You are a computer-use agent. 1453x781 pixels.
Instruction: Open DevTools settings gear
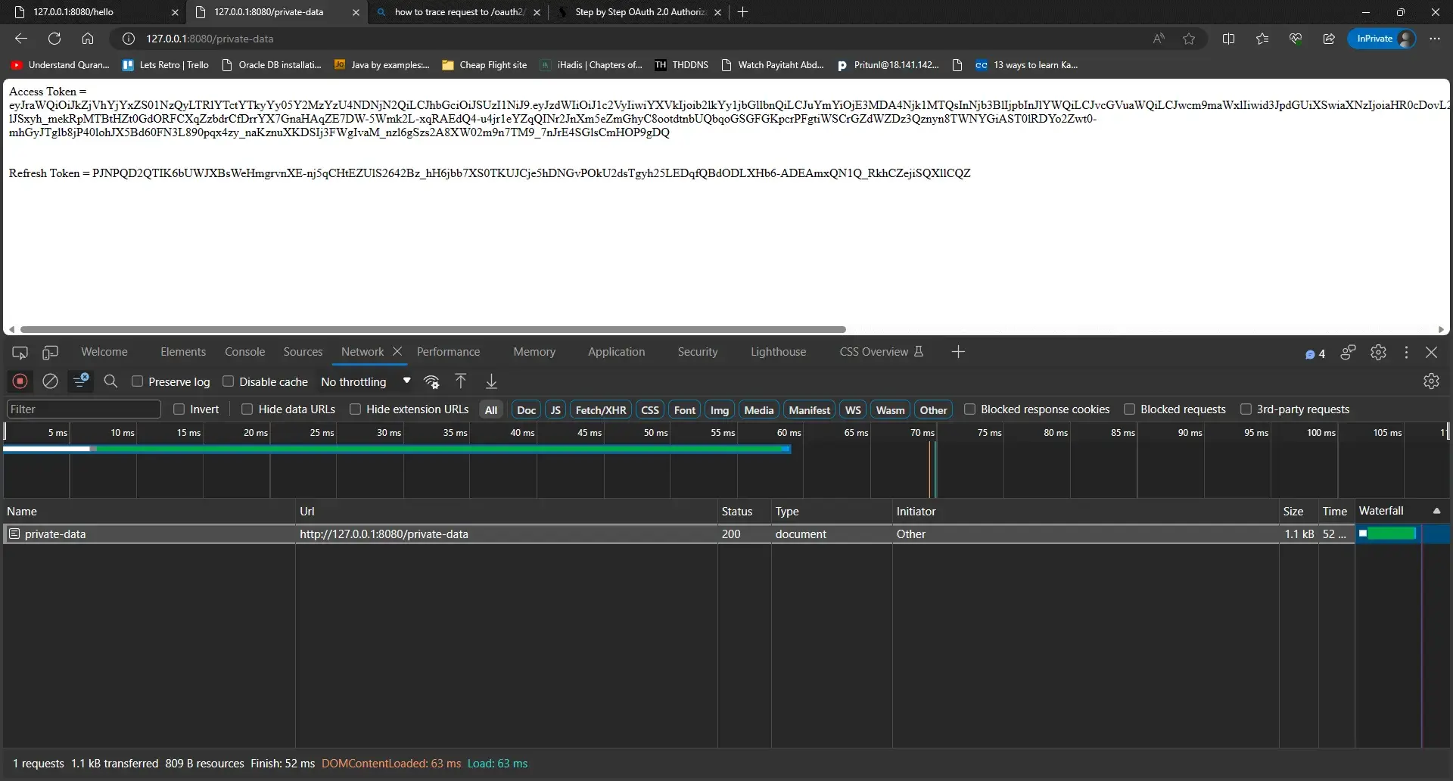pyautogui.click(x=1378, y=353)
